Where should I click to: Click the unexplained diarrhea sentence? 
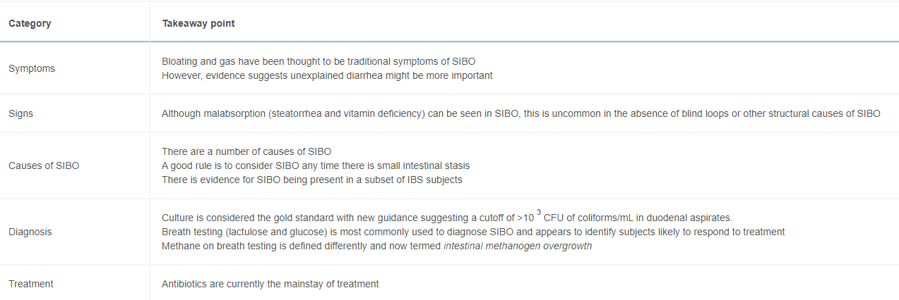click(327, 75)
